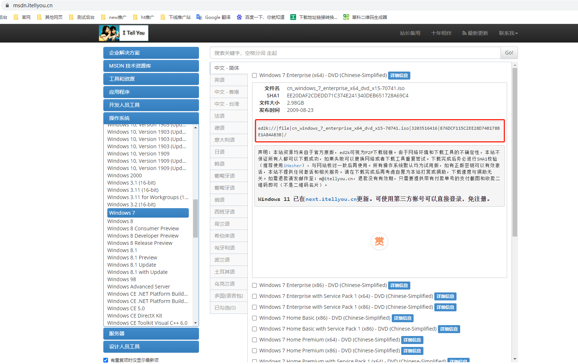
Task: Check Windows 7 Home Premium (x64) DVD checkbox
Action: pos(255,340)
